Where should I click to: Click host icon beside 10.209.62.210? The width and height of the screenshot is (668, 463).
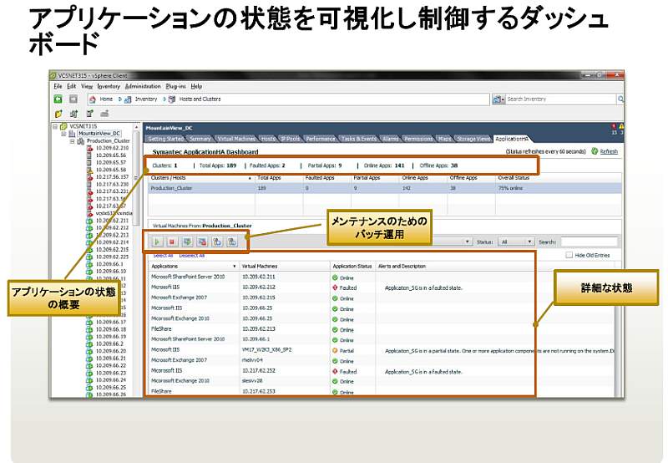tap(89, 148)
